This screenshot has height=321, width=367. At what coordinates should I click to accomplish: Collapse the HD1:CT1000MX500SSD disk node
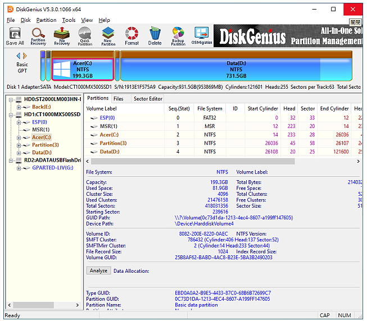[x=11, y=115]
